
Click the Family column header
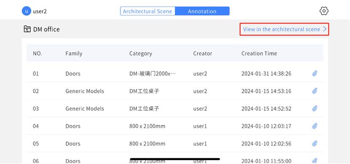pyautogui.click(x=74, y=53)
